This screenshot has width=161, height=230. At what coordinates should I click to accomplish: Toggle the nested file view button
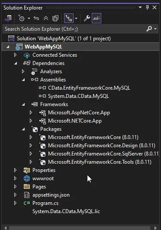(69, 18)
